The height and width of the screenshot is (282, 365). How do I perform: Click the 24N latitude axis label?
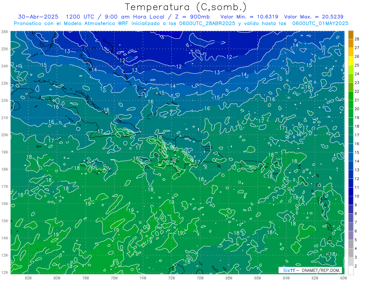[x=4, y=66]
